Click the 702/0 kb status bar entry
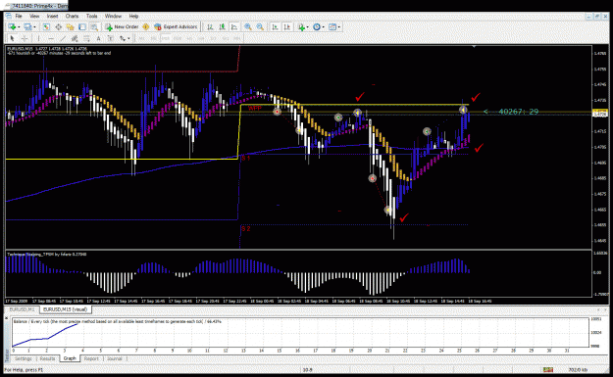The image size is (613, 377). [578, 369]
